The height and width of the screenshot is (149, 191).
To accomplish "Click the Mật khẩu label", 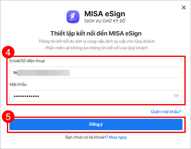I will 18,85.
